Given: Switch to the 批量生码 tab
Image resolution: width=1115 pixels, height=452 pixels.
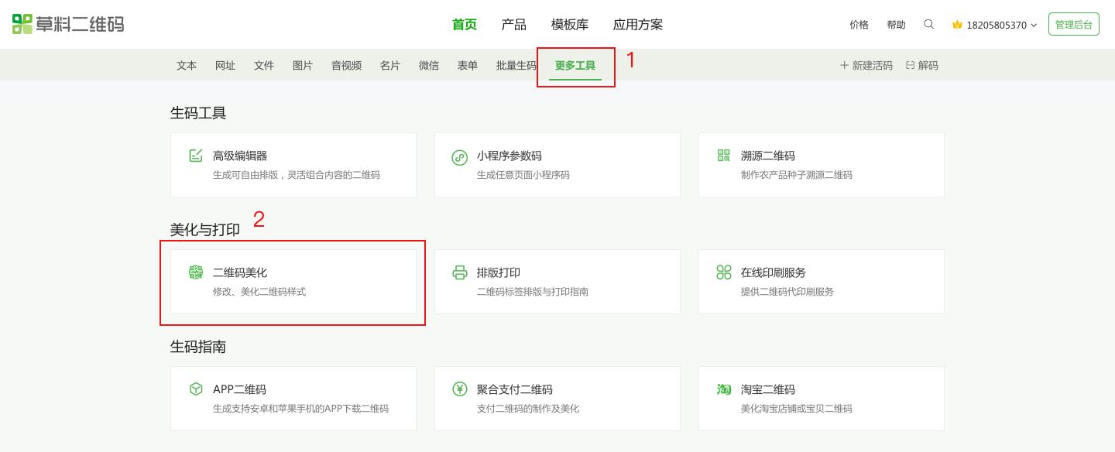Looking at the screenshot, I should (516, 66).
